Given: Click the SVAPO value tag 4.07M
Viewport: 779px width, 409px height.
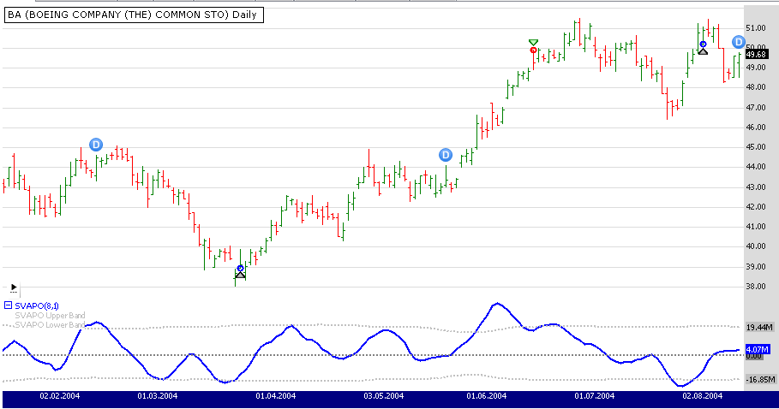Looking at the screenshot, I should click(x=758, y=349).
